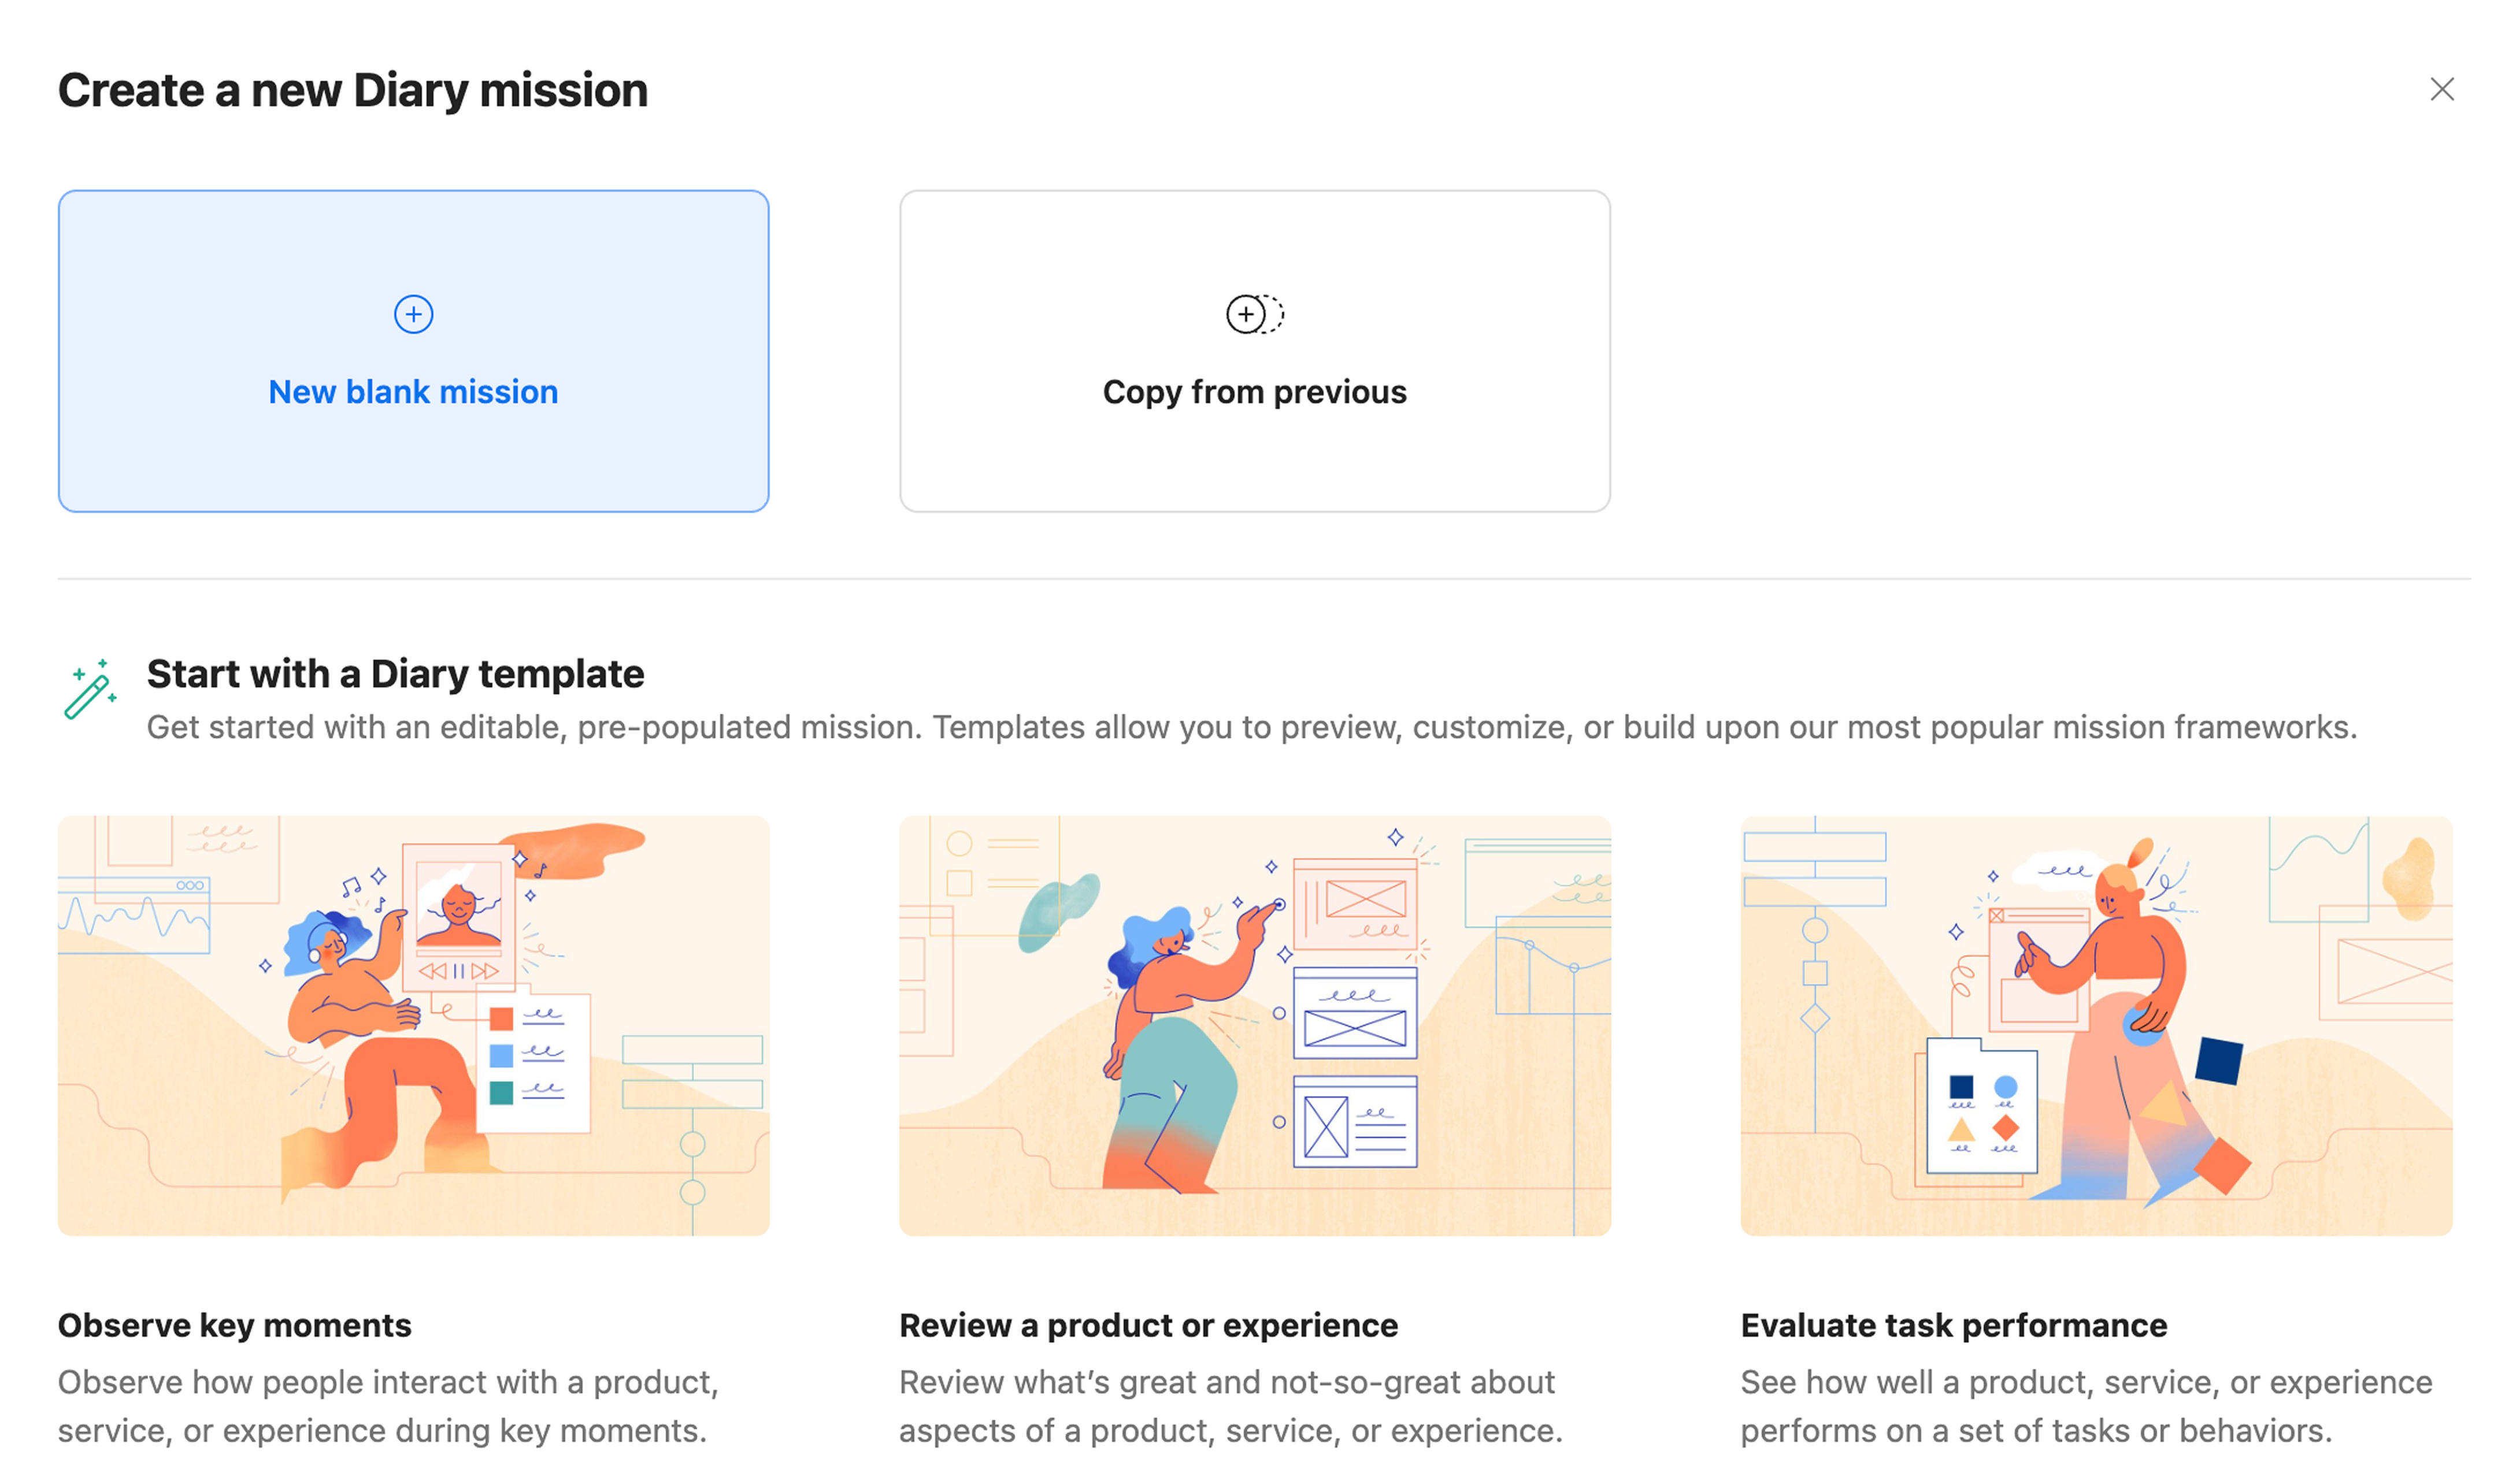2520x1465 pixels.
Task: Open the Review a product or experience illustration
Action: pyautogui.click(x=1254, y=1025)
